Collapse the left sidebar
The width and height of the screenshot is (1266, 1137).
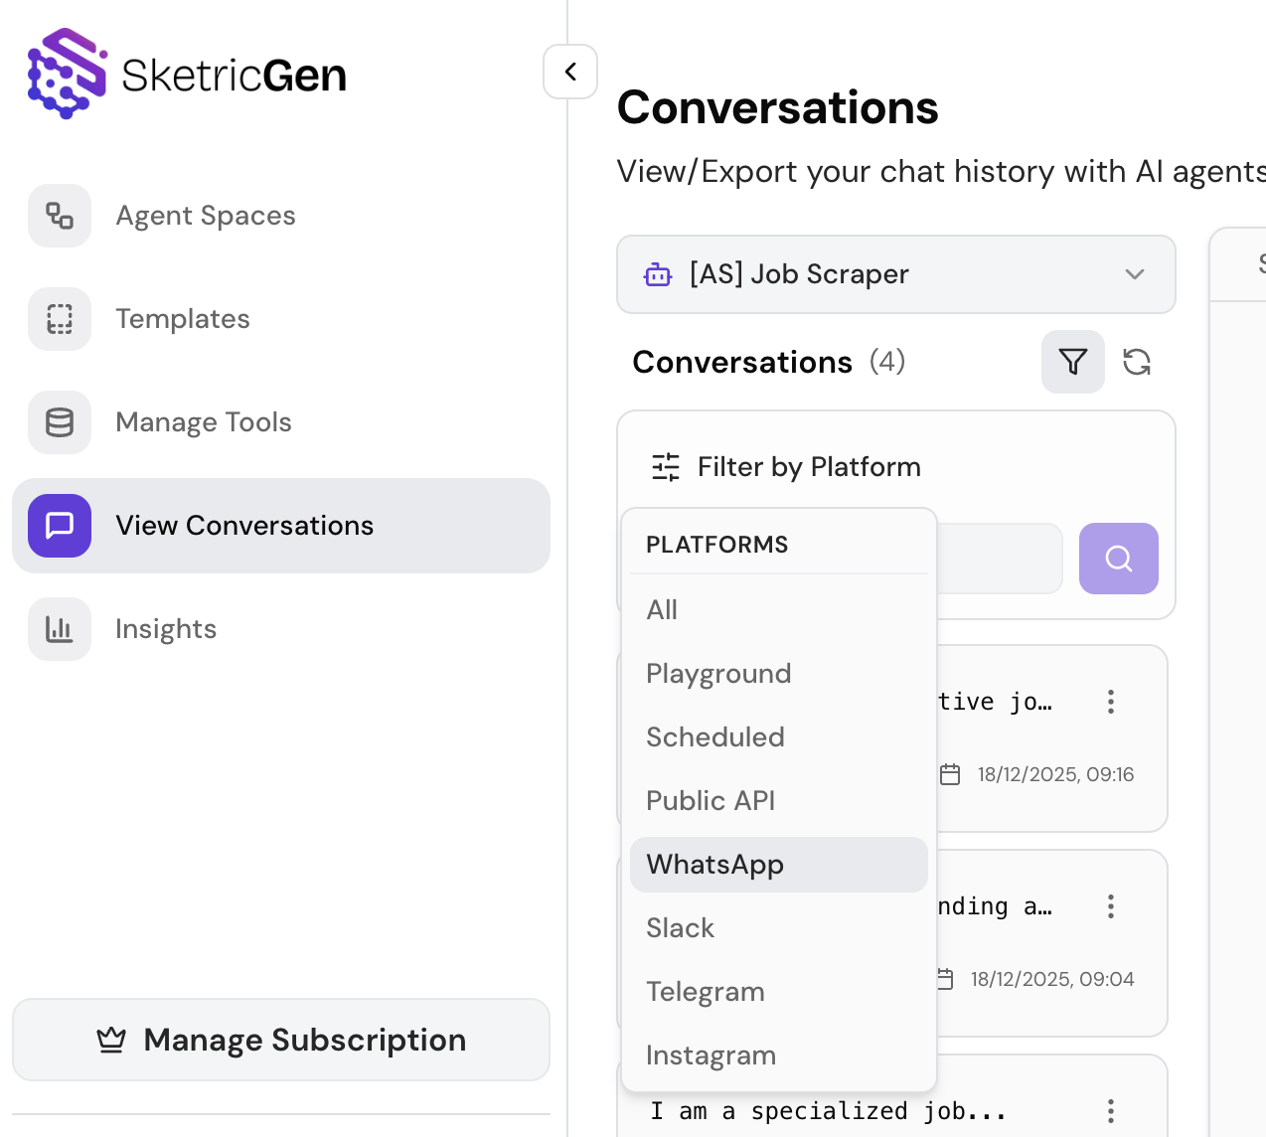(570, 72)
